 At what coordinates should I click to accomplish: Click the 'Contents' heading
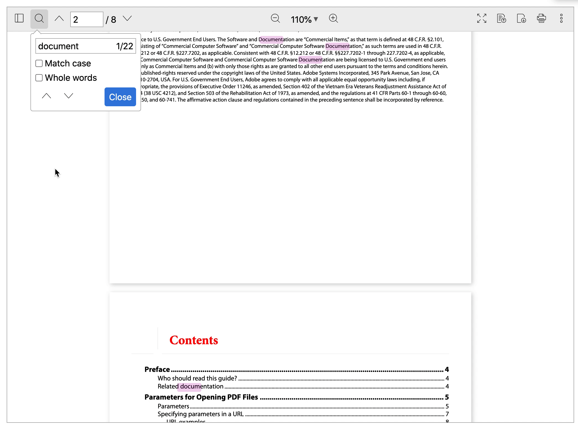point(194,340)
